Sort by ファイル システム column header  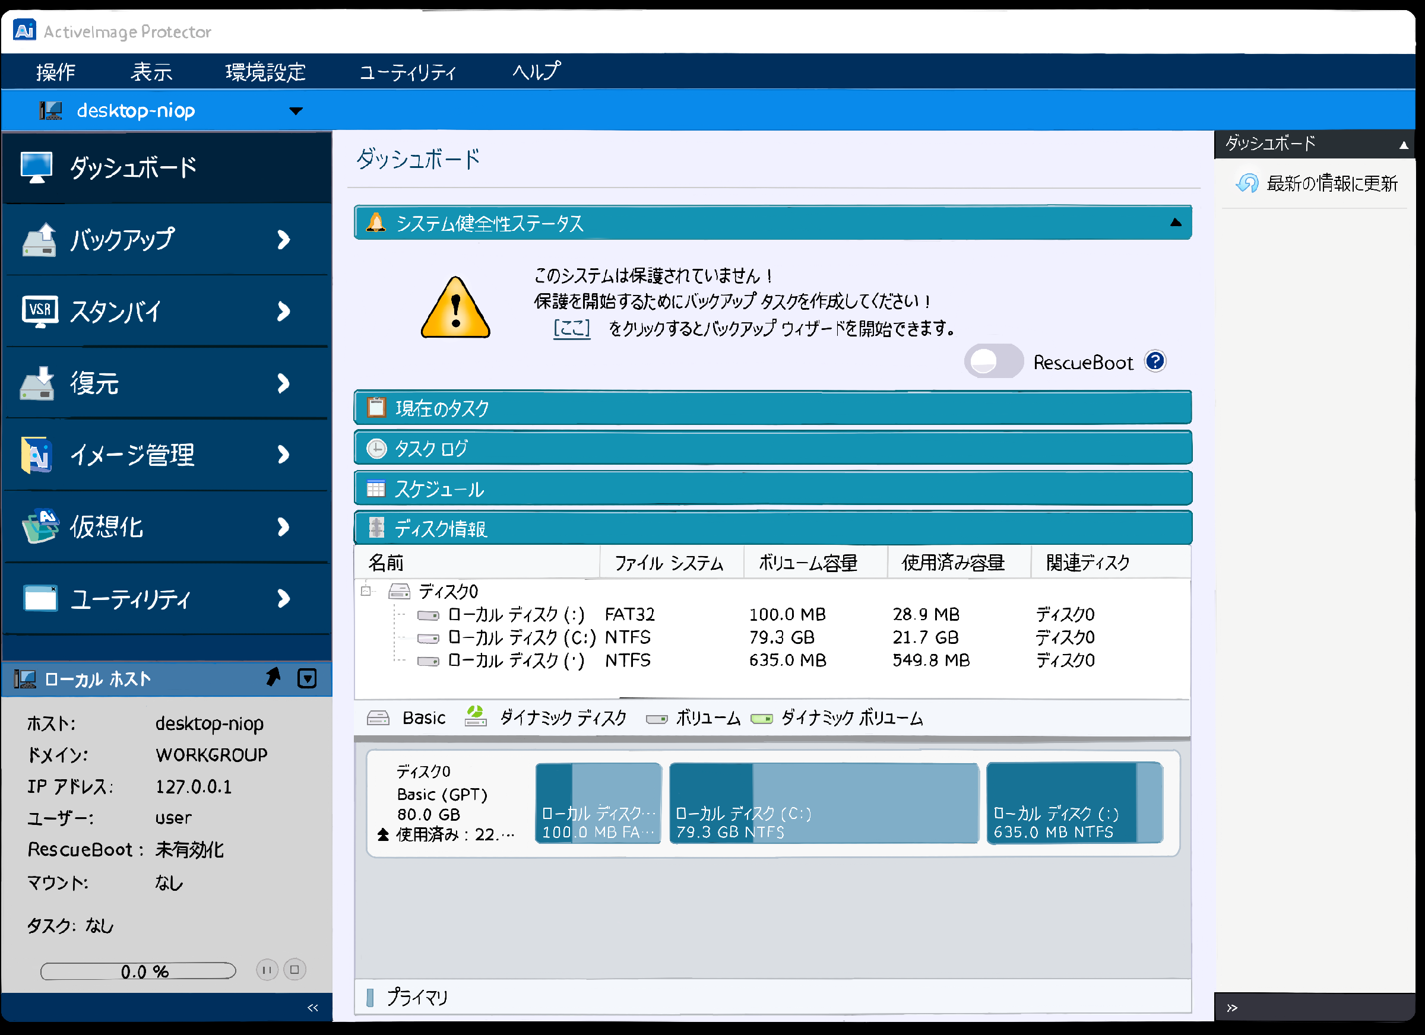pyautogui.click(x=672, y=562)
